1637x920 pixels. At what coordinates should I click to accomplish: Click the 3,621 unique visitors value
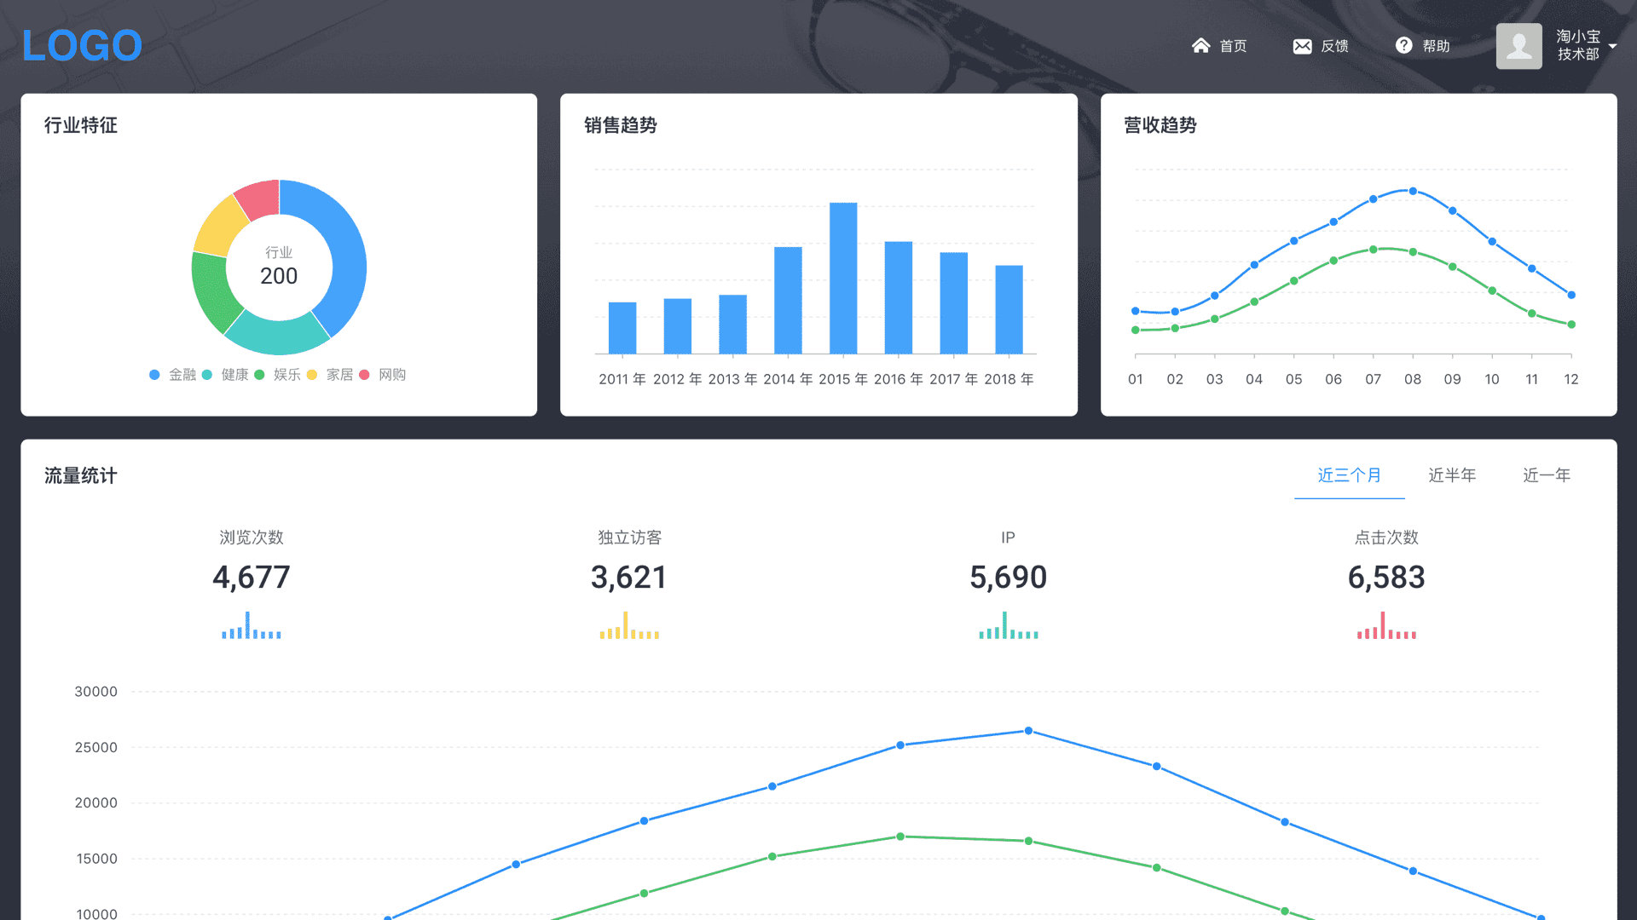pyautogui.click(x=629, y=578)
